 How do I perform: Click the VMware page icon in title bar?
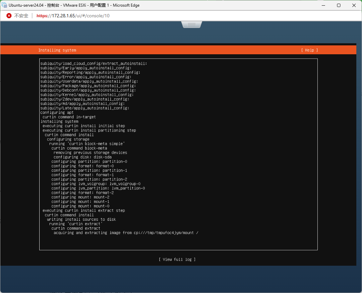coord(5,5)
